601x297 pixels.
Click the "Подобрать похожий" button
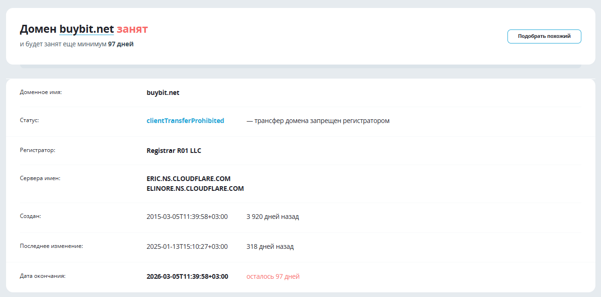point(544,36)
